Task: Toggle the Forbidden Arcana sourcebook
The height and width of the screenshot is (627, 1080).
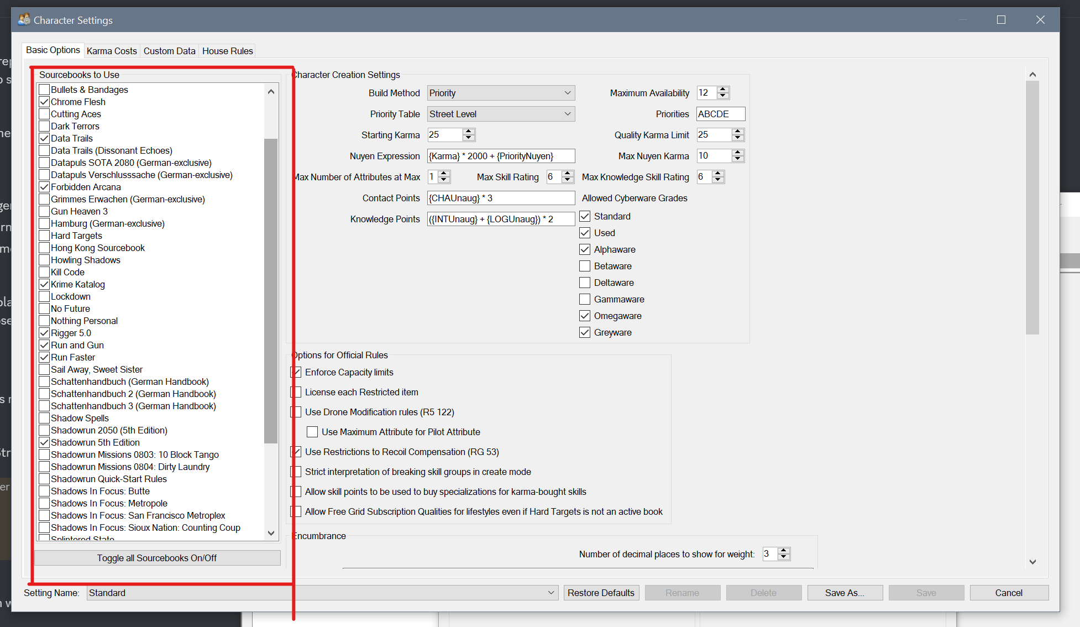Action: [45, 187]
